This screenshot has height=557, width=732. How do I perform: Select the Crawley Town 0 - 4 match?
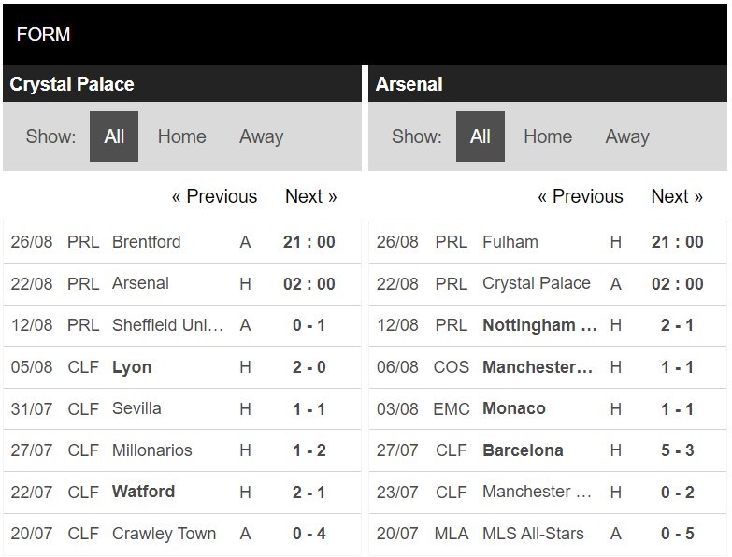tap(182, 534)
